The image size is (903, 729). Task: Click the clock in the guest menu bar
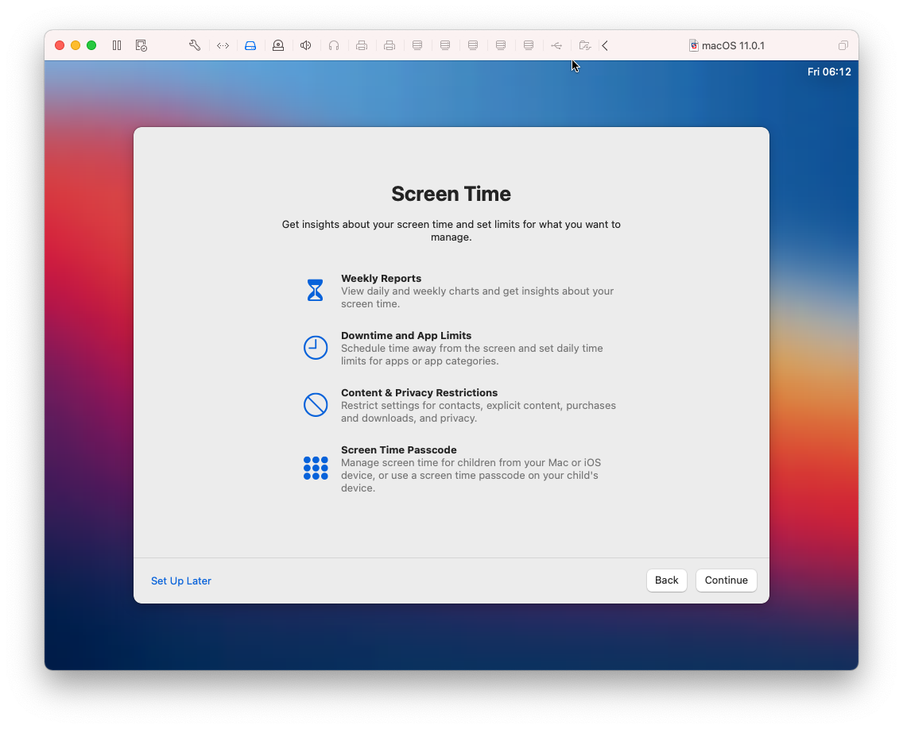click(829, 71)
